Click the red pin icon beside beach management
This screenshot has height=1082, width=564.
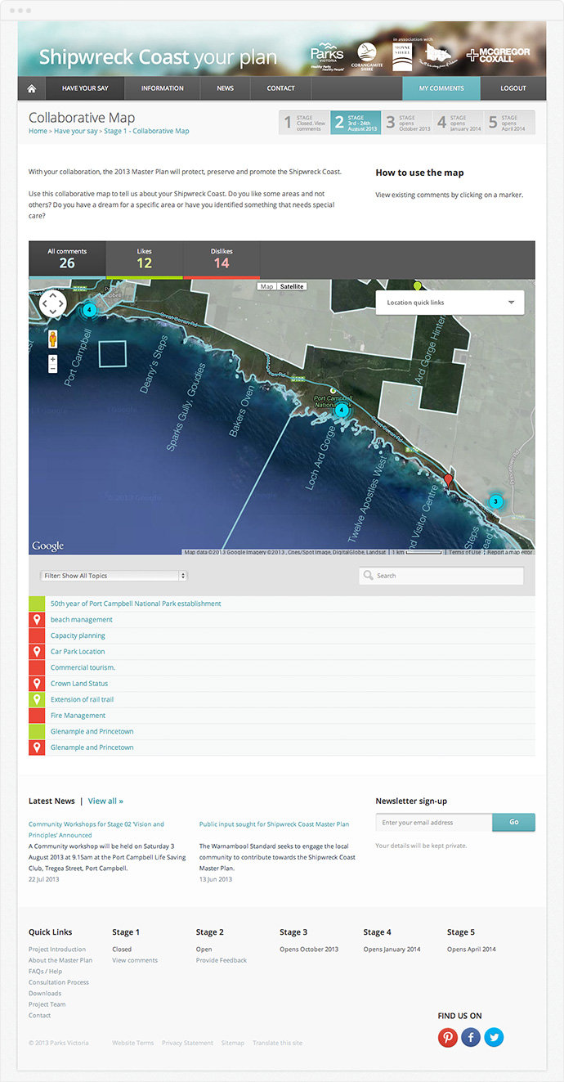[x=37, y=620]
